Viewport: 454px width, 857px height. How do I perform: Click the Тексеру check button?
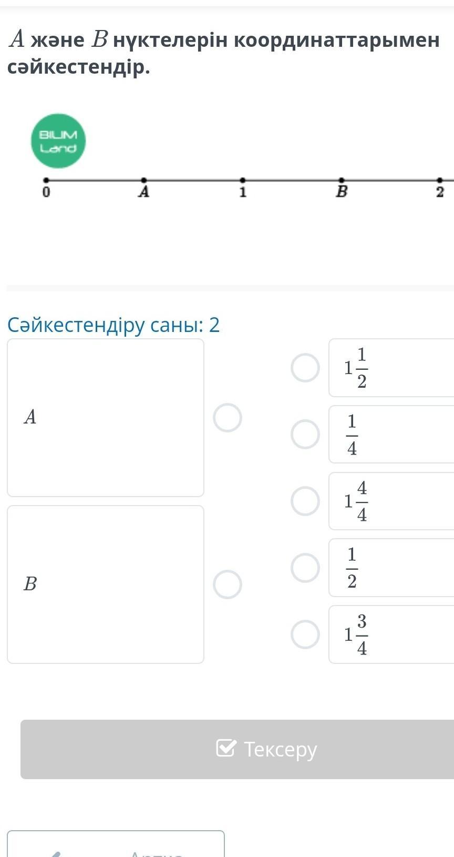238,749
